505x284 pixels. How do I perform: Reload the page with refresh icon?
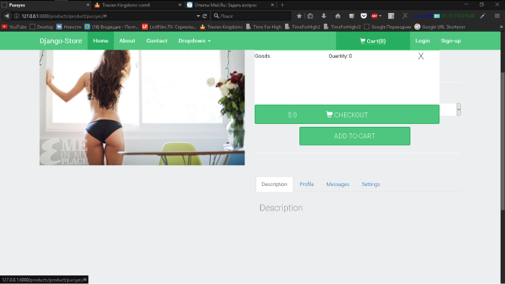pos(204,16)
